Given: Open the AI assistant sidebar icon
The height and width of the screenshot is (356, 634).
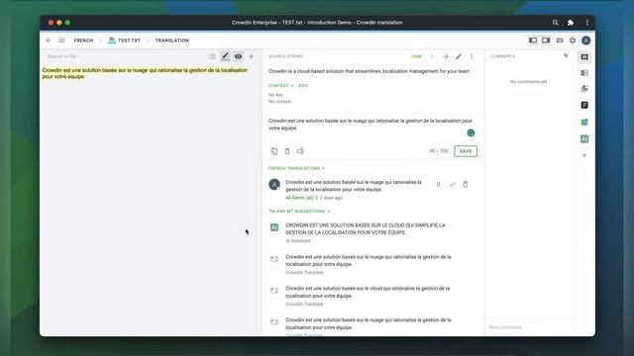Looking at the screenshot, I should click(x=584, y=138).
